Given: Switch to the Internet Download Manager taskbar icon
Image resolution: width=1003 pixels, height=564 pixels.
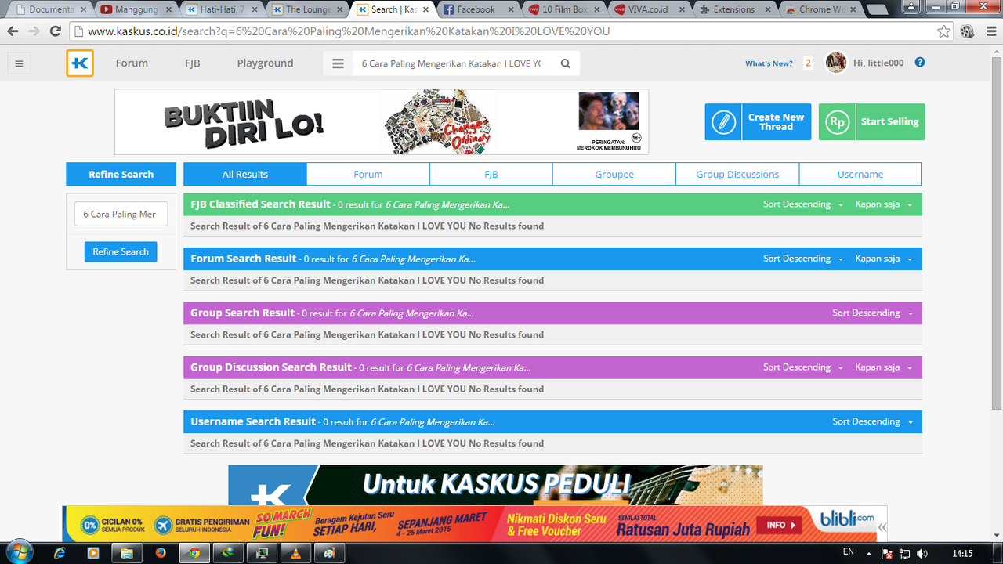Looking at the screenshot, I should click(x=227, y=553).
